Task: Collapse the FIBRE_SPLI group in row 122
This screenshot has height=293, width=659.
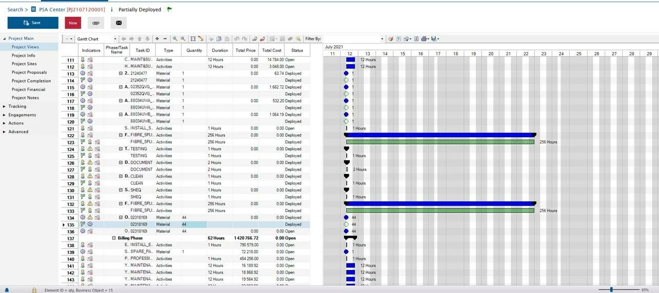Action: [121, 135]
